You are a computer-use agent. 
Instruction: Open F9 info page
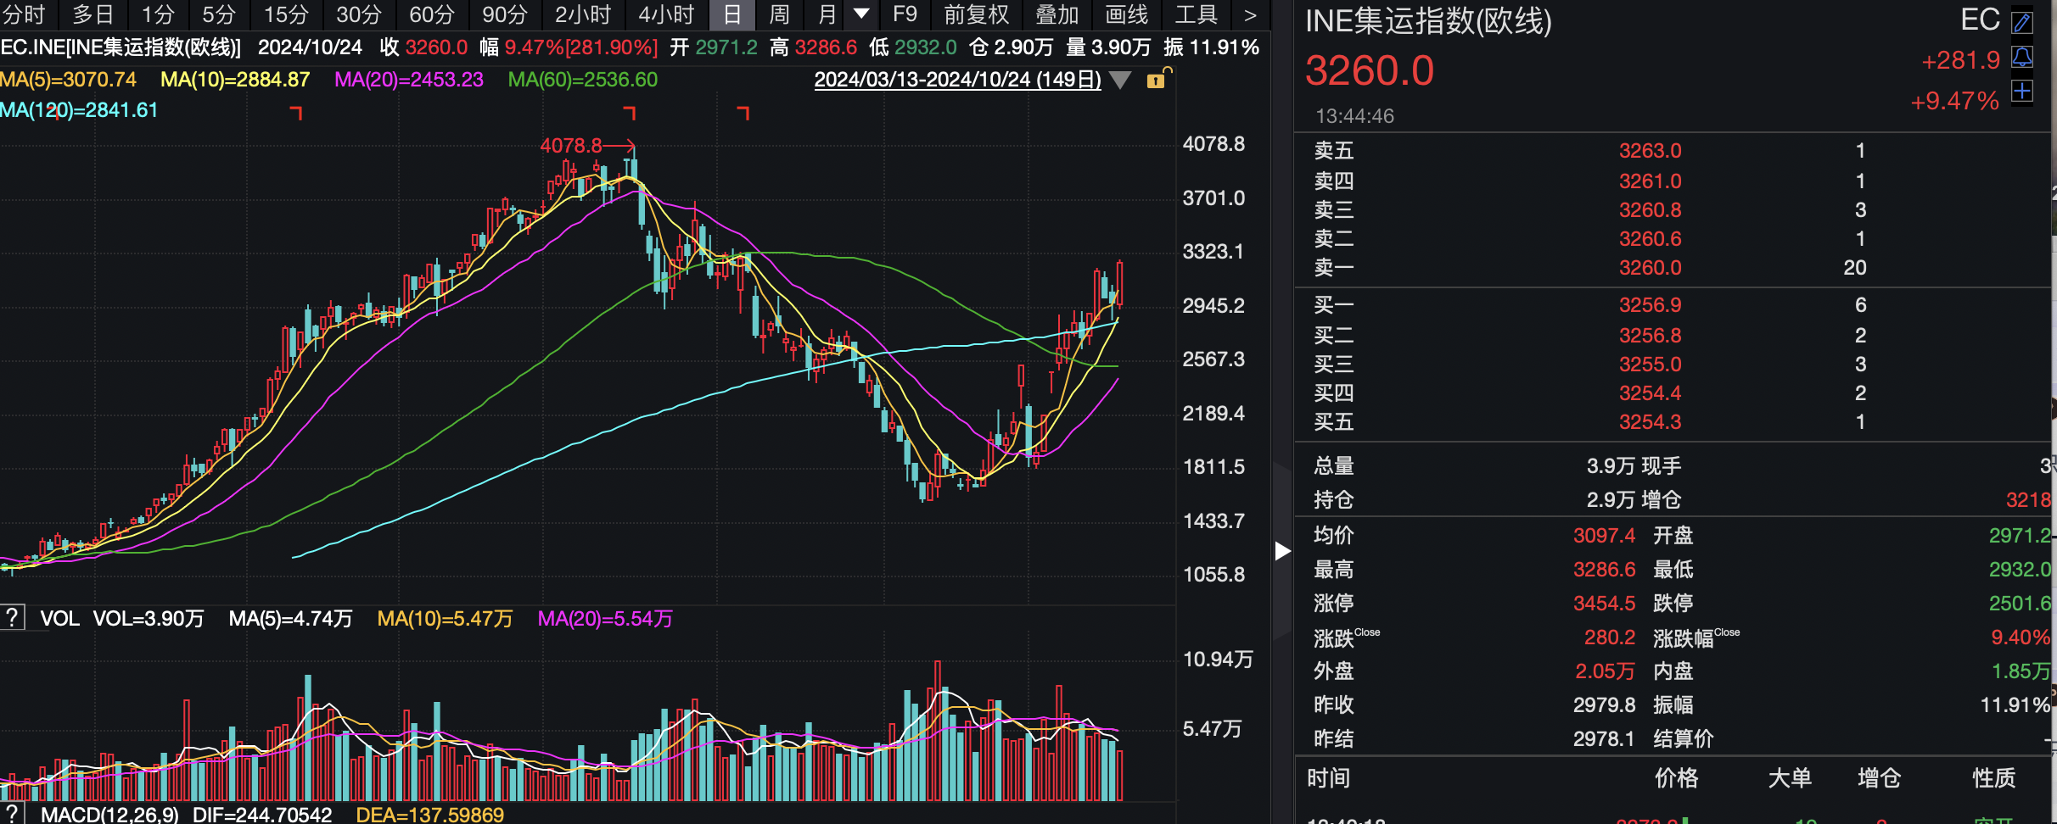[x=905, y=14]
